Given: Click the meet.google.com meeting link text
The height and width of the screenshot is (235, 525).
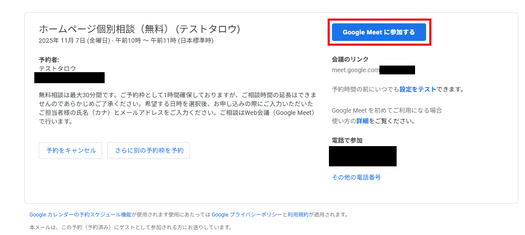Looking at the screenshot, I should 355,70.
